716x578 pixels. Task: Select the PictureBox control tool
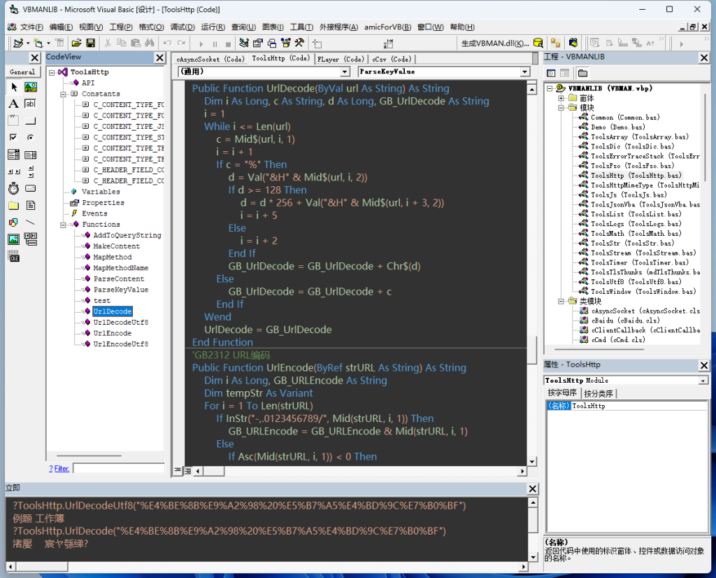(31, 87)
